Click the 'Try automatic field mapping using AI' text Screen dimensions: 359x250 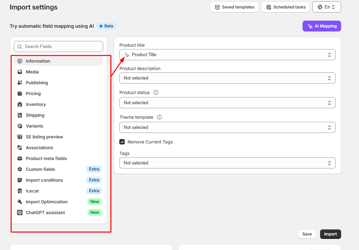pos(52,26)
